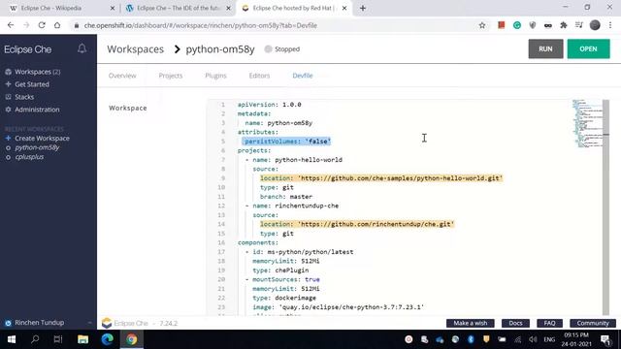
Task: Open Microsoft Edge from taskbar
Action: point(107,339)
